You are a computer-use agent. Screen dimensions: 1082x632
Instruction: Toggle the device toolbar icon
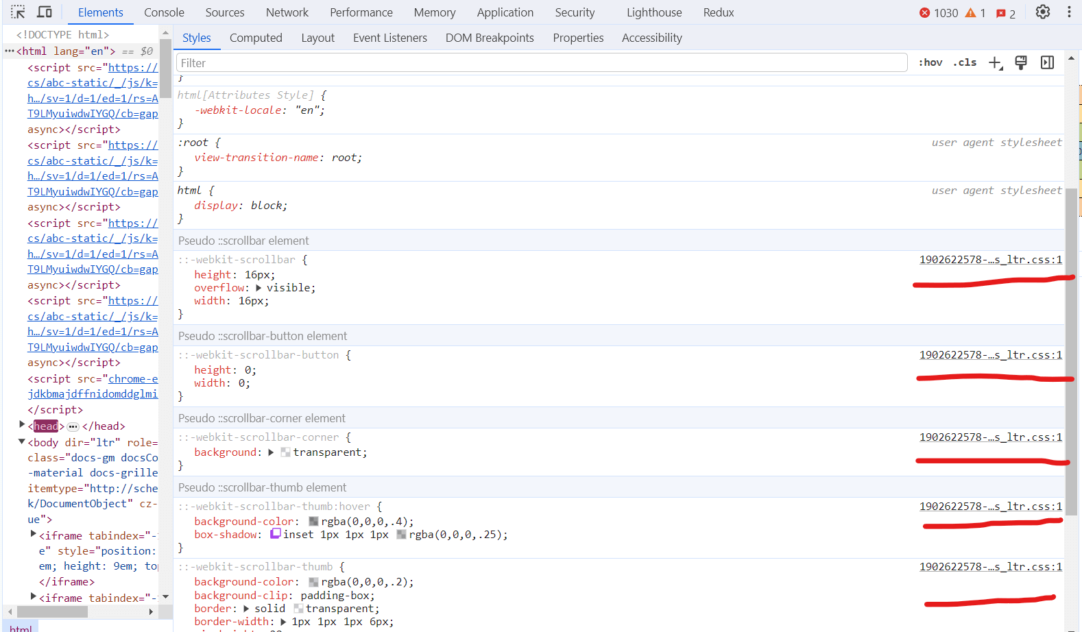click(45, 12)
